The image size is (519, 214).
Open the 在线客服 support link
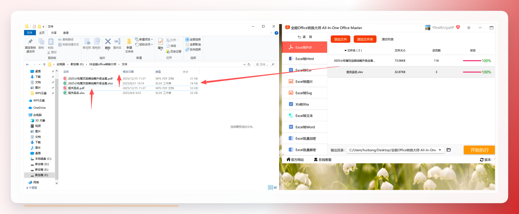click(x=323, y=160)
